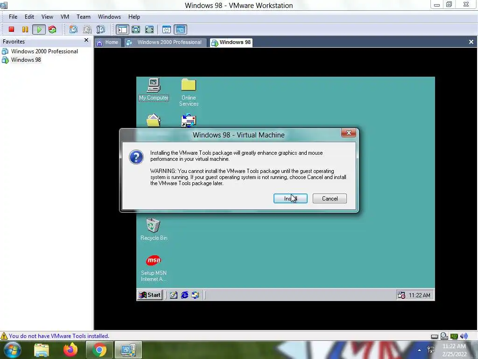The height and width of the screenshot is (359, 478).
Task: Click the Full Screen mode icon
Action: [136, 29]
